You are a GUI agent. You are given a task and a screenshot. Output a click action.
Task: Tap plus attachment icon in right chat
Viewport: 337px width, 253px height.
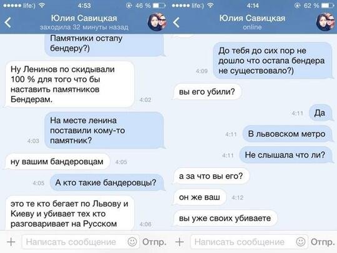[x=180, y=242]
